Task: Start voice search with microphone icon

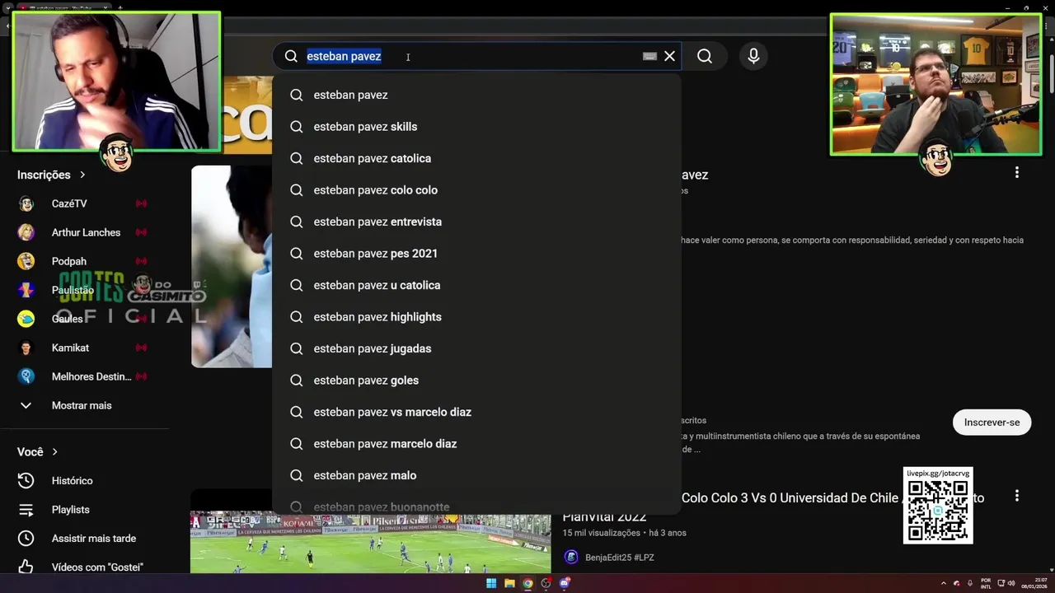Action: (753, 56)
